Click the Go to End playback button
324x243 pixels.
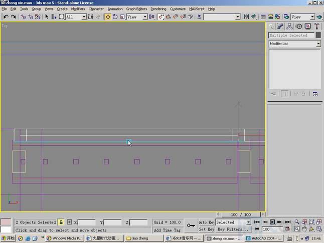[x=288, y=222]
